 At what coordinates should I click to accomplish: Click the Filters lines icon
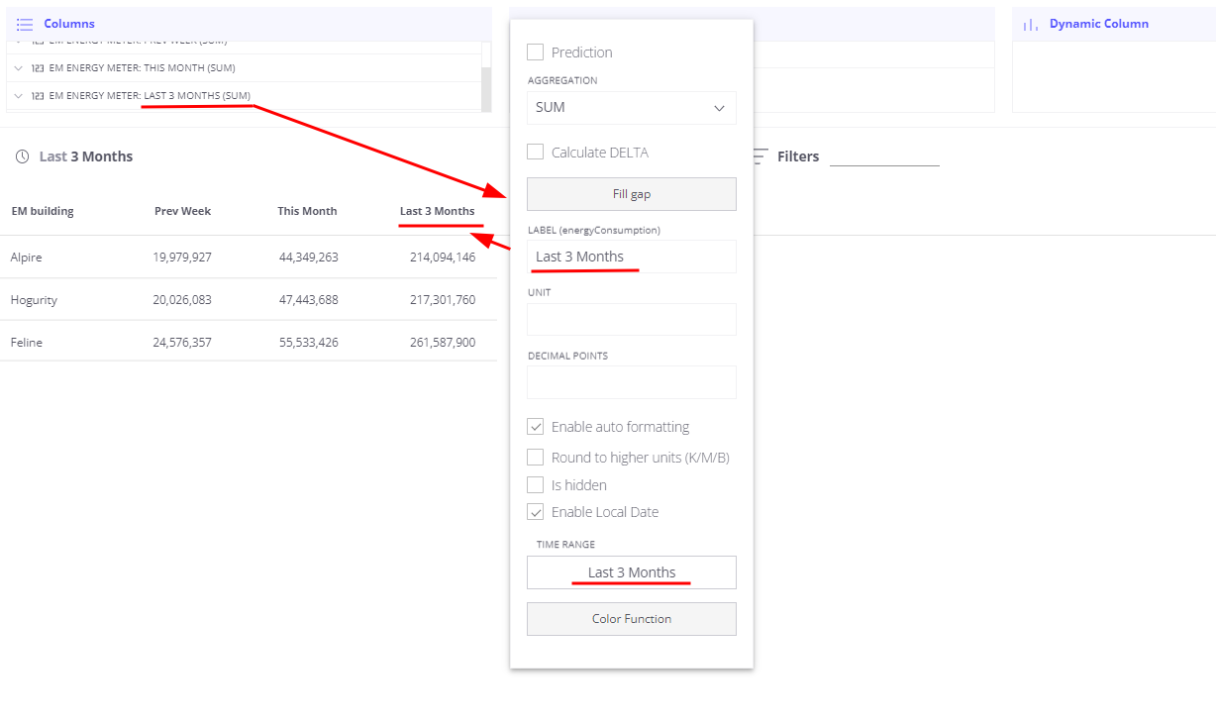pyautogui.click(x=760, y=155)
